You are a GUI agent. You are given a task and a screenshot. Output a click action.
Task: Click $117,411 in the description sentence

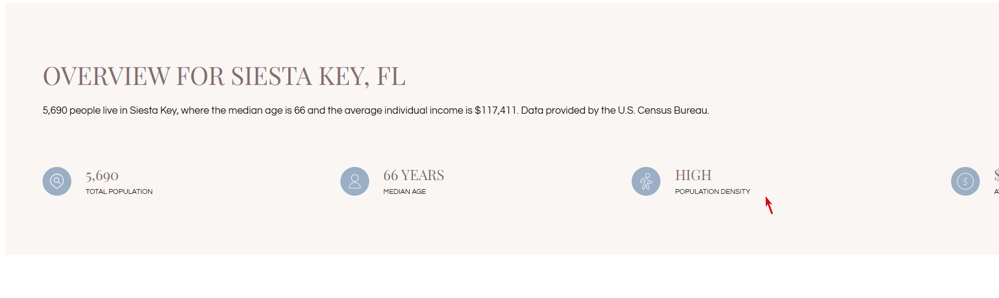click(496, 111)
